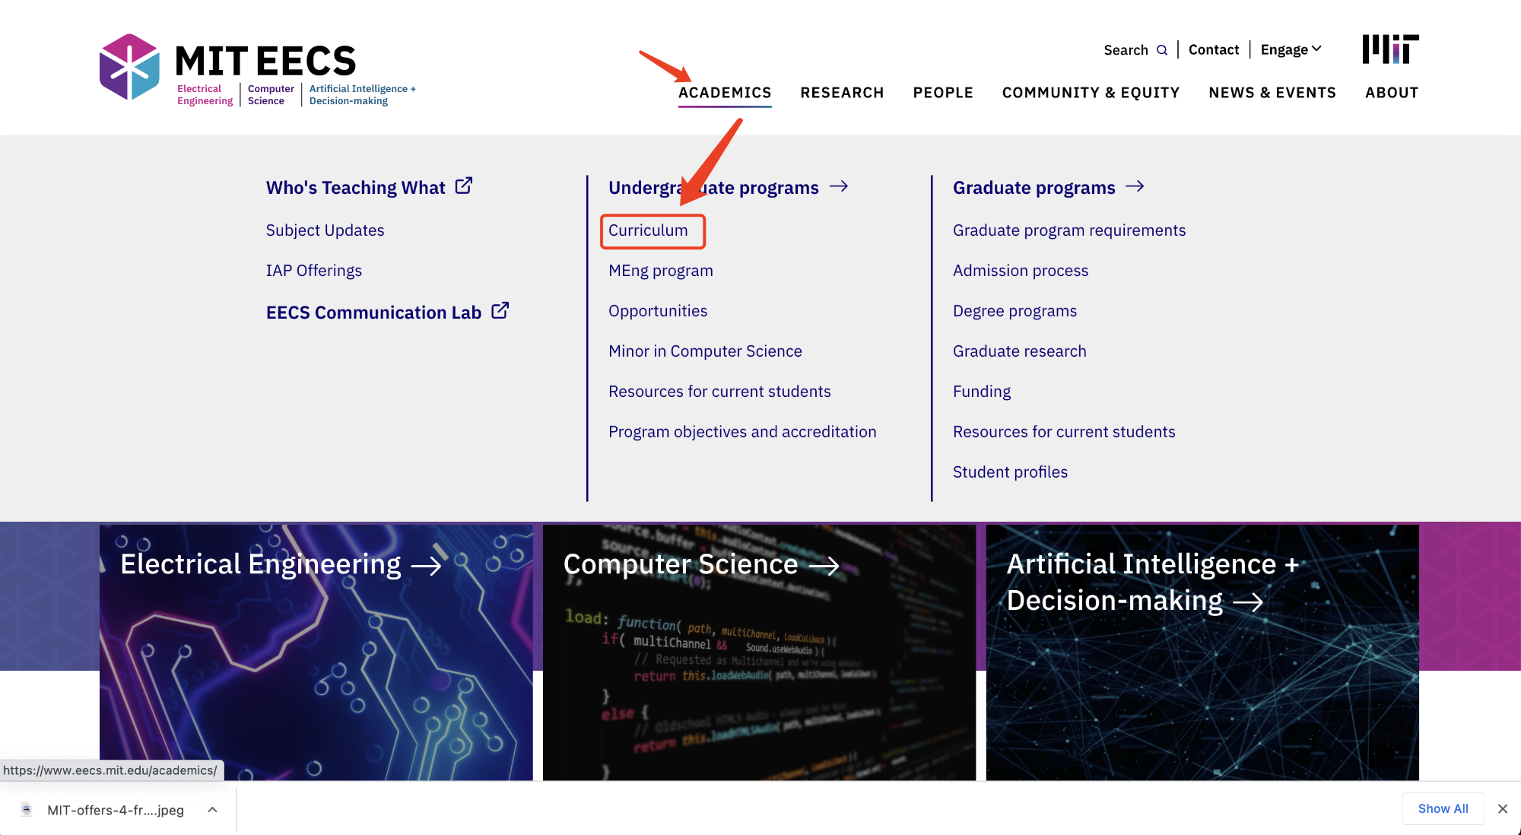
Task: Open the Academics menu
Action: (x=725, y=93)
